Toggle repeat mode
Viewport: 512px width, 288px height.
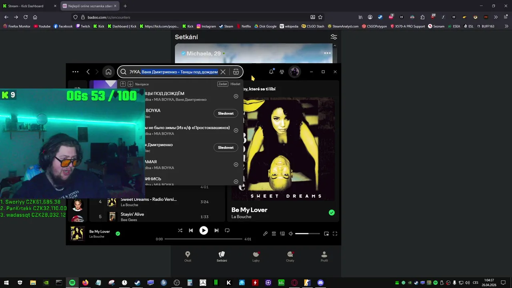[227, 230]
